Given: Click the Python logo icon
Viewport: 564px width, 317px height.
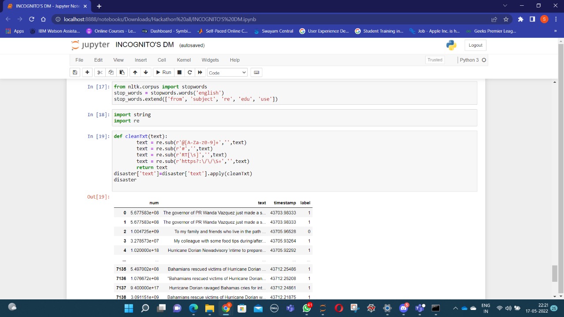Looking at the screenshot, I should 451,45.
